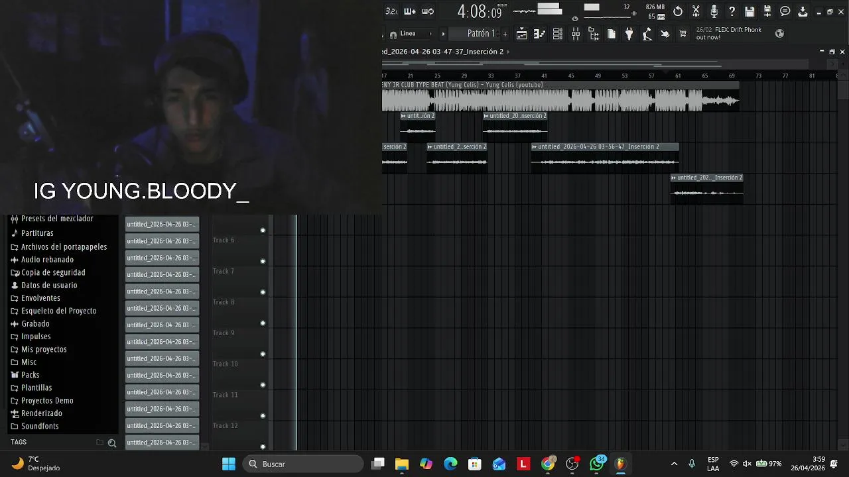Open the Browser view icon
The height and width of the screenshot is (477, 849).
(594, 34)
